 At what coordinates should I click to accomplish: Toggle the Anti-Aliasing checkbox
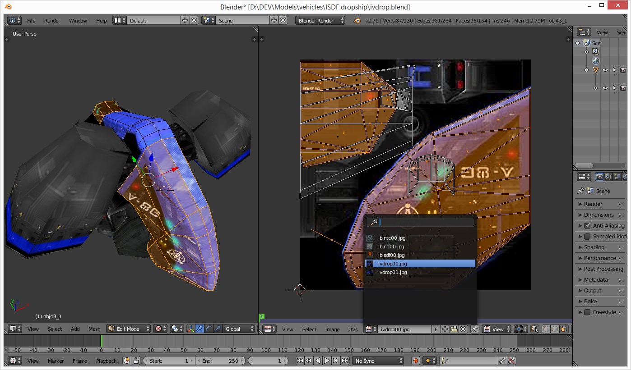pos(587,225)
